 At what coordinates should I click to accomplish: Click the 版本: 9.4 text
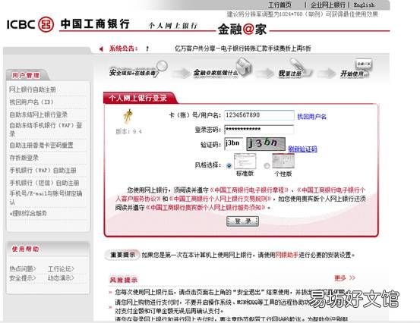pos(128,131)
